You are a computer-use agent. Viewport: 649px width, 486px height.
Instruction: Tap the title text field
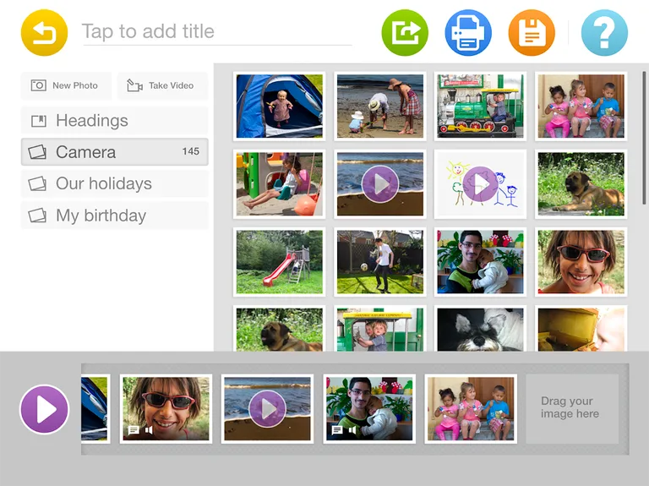tap(215, 32)
